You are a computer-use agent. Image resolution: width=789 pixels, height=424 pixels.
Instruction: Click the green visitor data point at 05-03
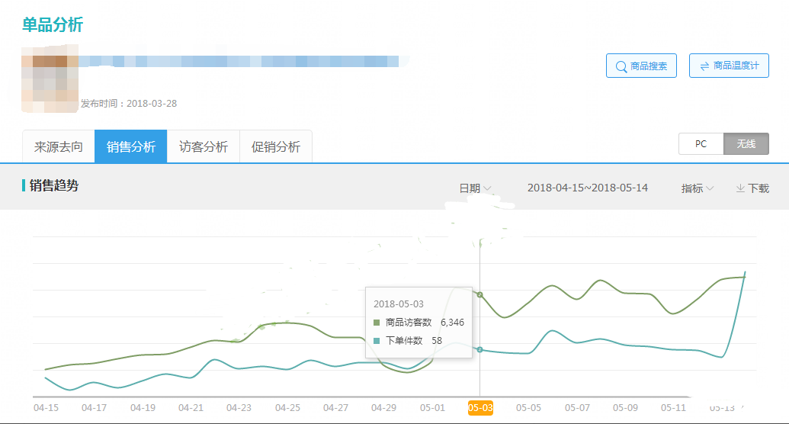pos(479,294)
